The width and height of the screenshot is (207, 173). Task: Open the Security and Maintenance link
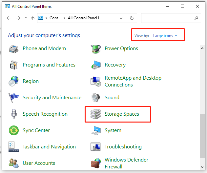pos(52,98)
